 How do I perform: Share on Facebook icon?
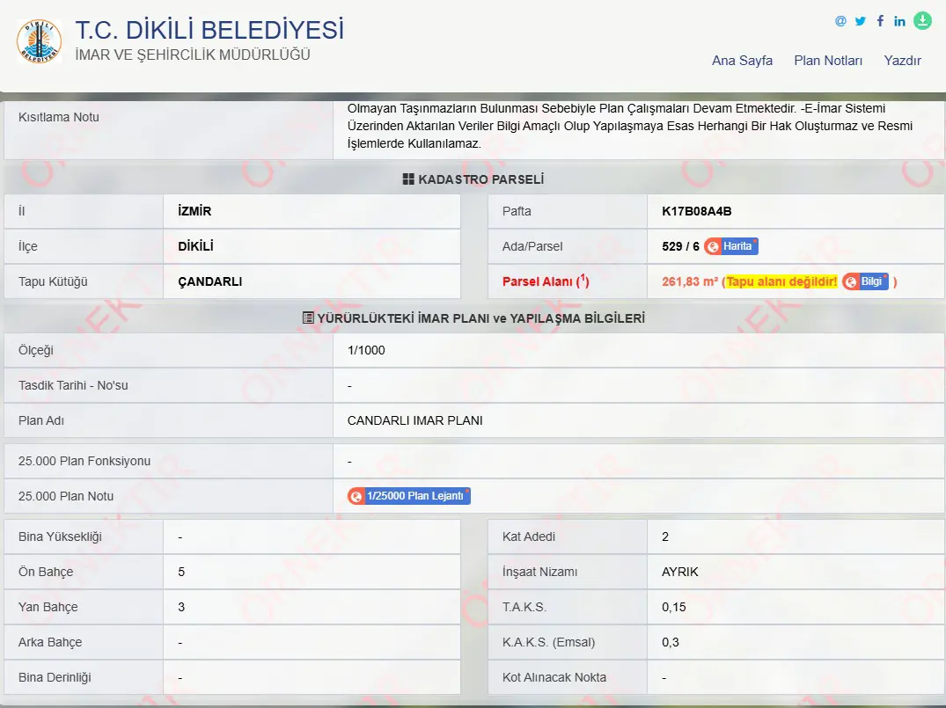click(x=880, y=21)
